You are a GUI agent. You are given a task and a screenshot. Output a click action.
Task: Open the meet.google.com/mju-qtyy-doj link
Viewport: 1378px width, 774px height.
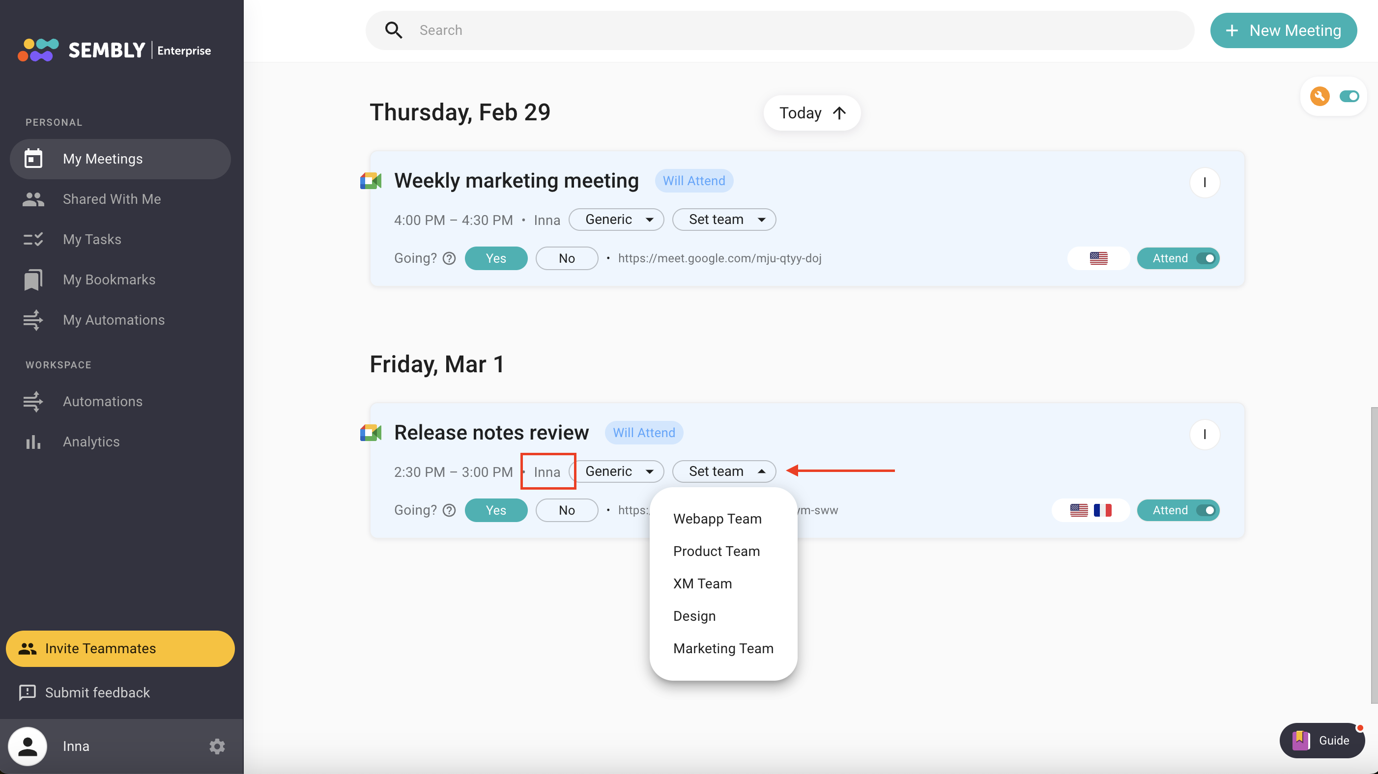click(x=719, y=258)
